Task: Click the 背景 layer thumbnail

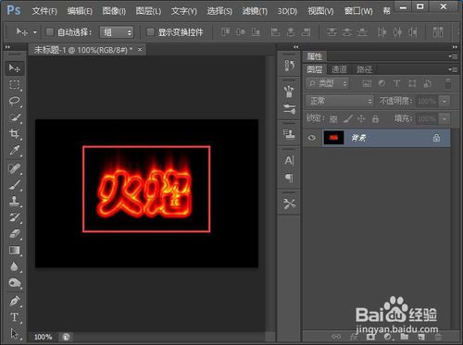Action: tap(333, 138)
